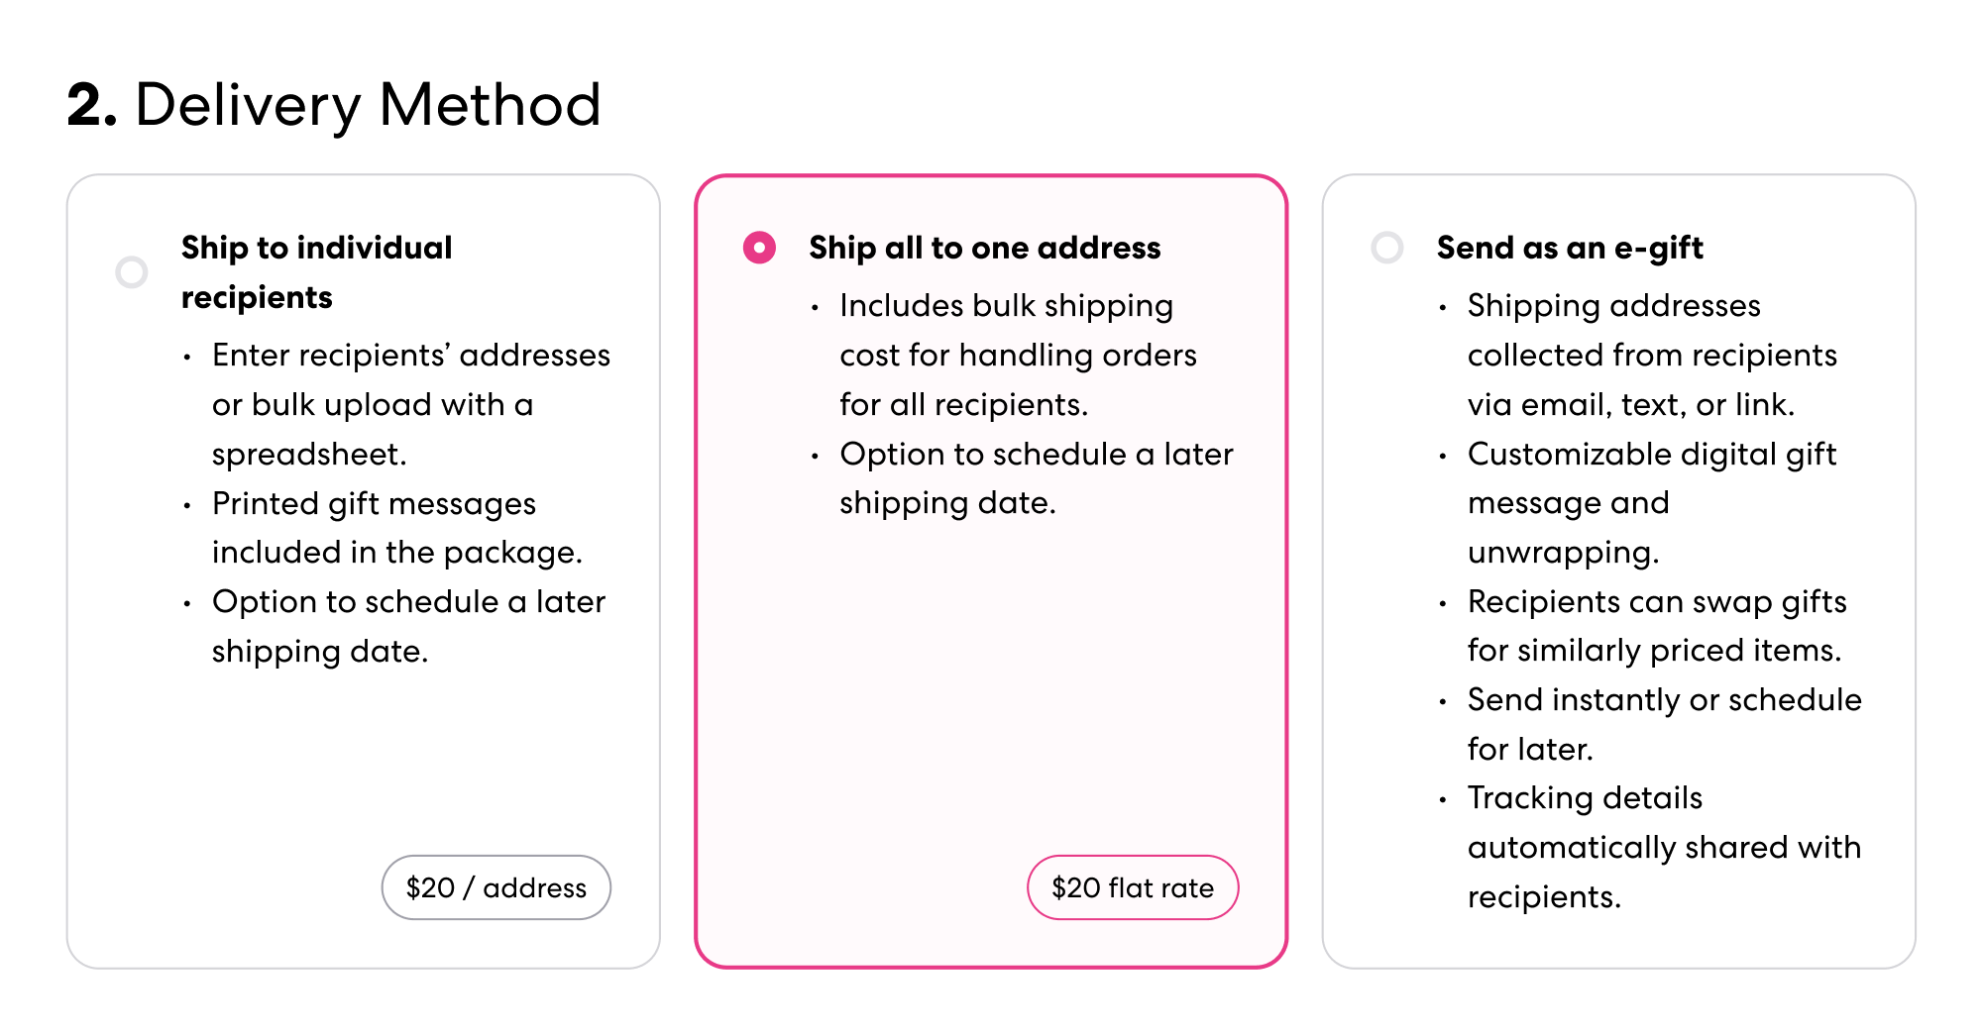Image resolution: width=1983 pixels, height=1036 pixels.
Task: Click the $20 / address price badge
Action: click(x=496, y=887)
